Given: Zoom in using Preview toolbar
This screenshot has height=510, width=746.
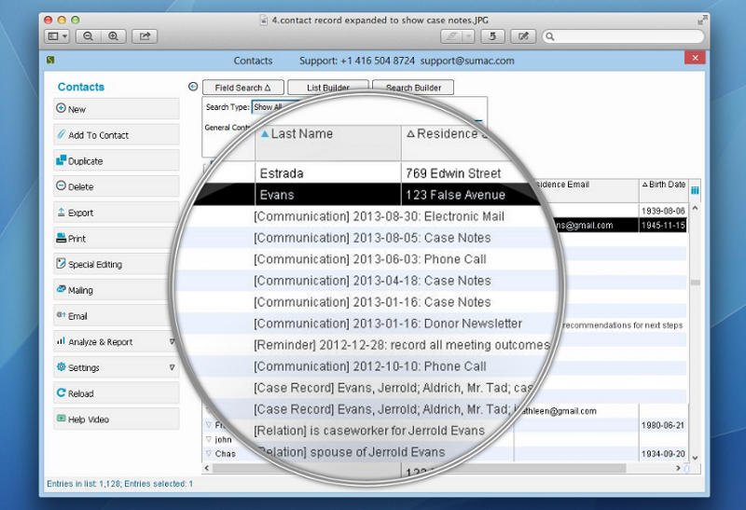Looking at the screenshot, I should 113,36.
